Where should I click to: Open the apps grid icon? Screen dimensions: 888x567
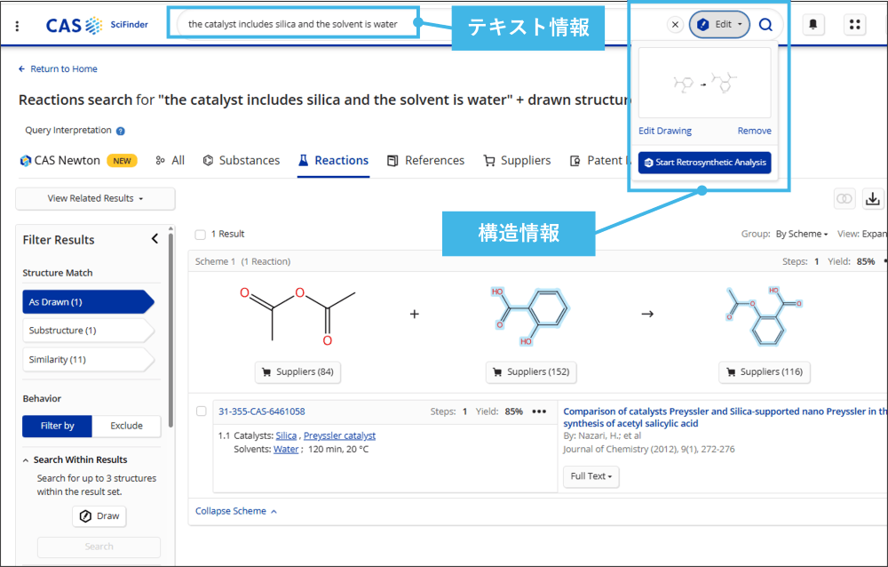[855, 24]
